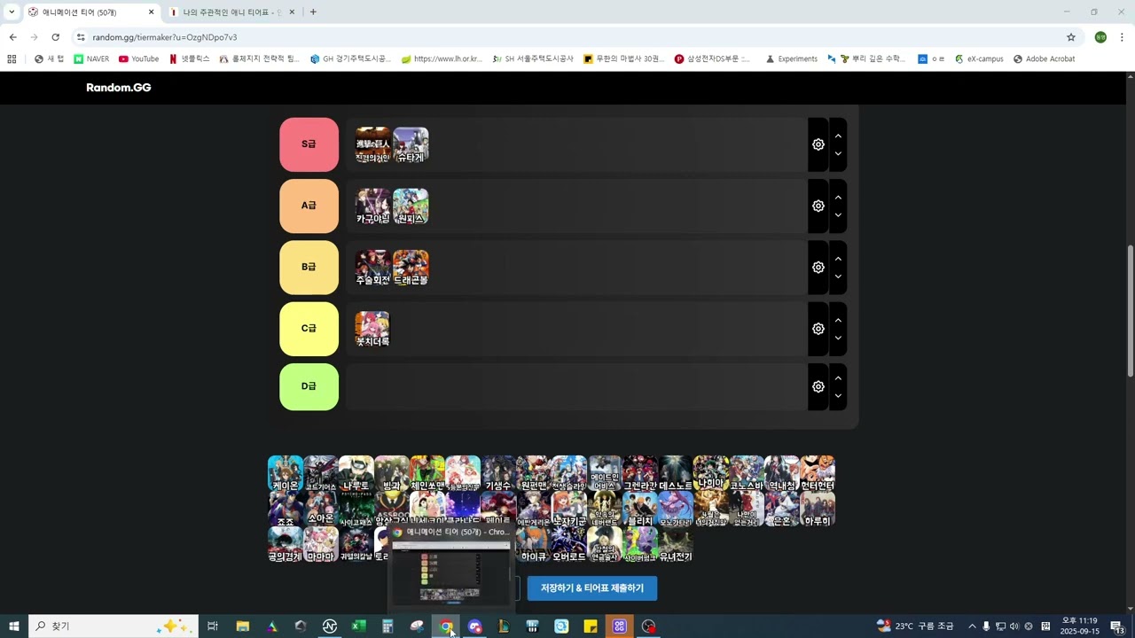Open the Random.GG home logo link

coord(119,88)
